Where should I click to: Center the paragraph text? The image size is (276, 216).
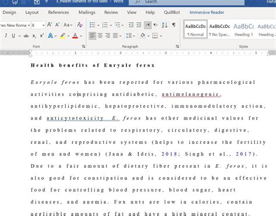[100, 36]
